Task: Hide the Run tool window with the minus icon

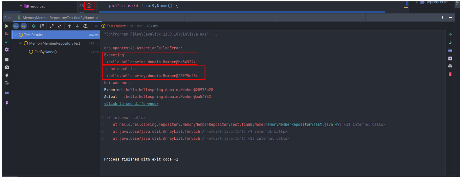Action: (x=451, y=18)
